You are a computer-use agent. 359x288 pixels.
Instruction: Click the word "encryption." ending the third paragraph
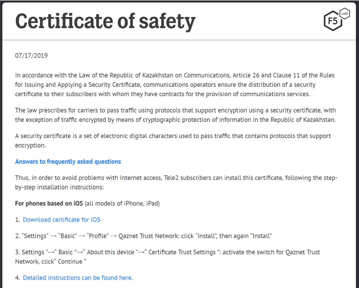30,145
